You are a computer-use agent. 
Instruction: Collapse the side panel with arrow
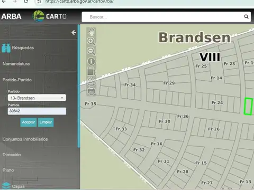[x=74, y=33]
